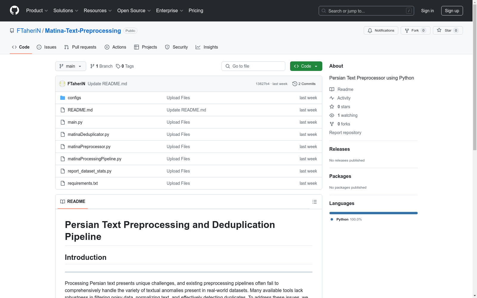Click the main.py file icon
Viewport: 477px width, 298px height.
tap(63, 122)
